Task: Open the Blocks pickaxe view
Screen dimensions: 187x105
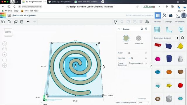Action: [164, 15]
